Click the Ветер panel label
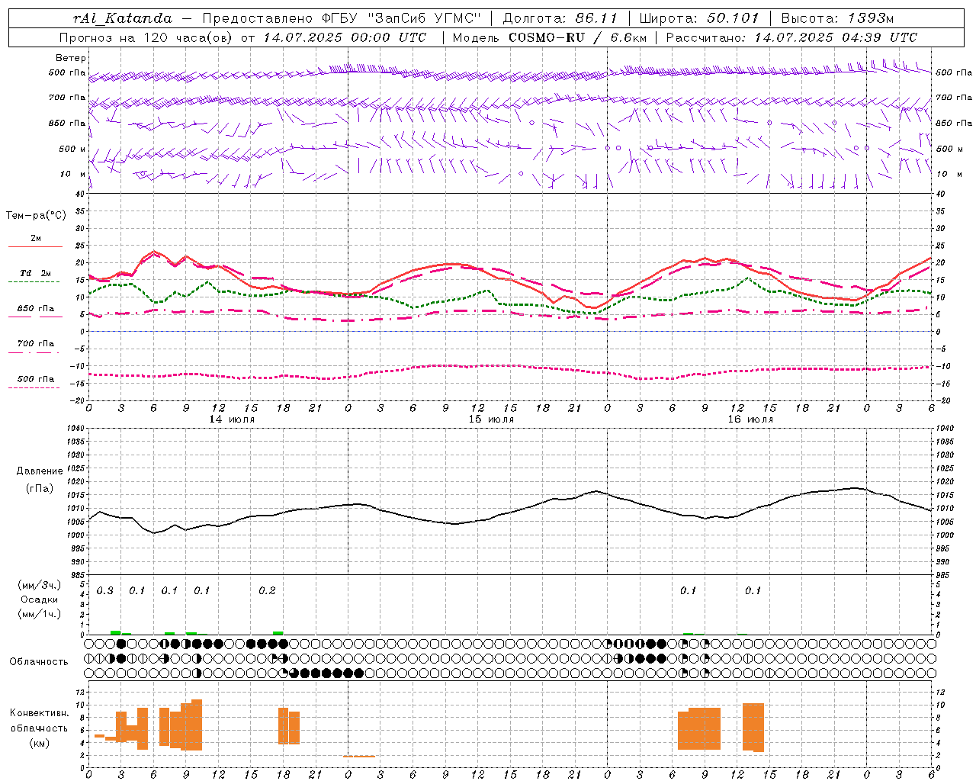 click(x=71, y=58)
